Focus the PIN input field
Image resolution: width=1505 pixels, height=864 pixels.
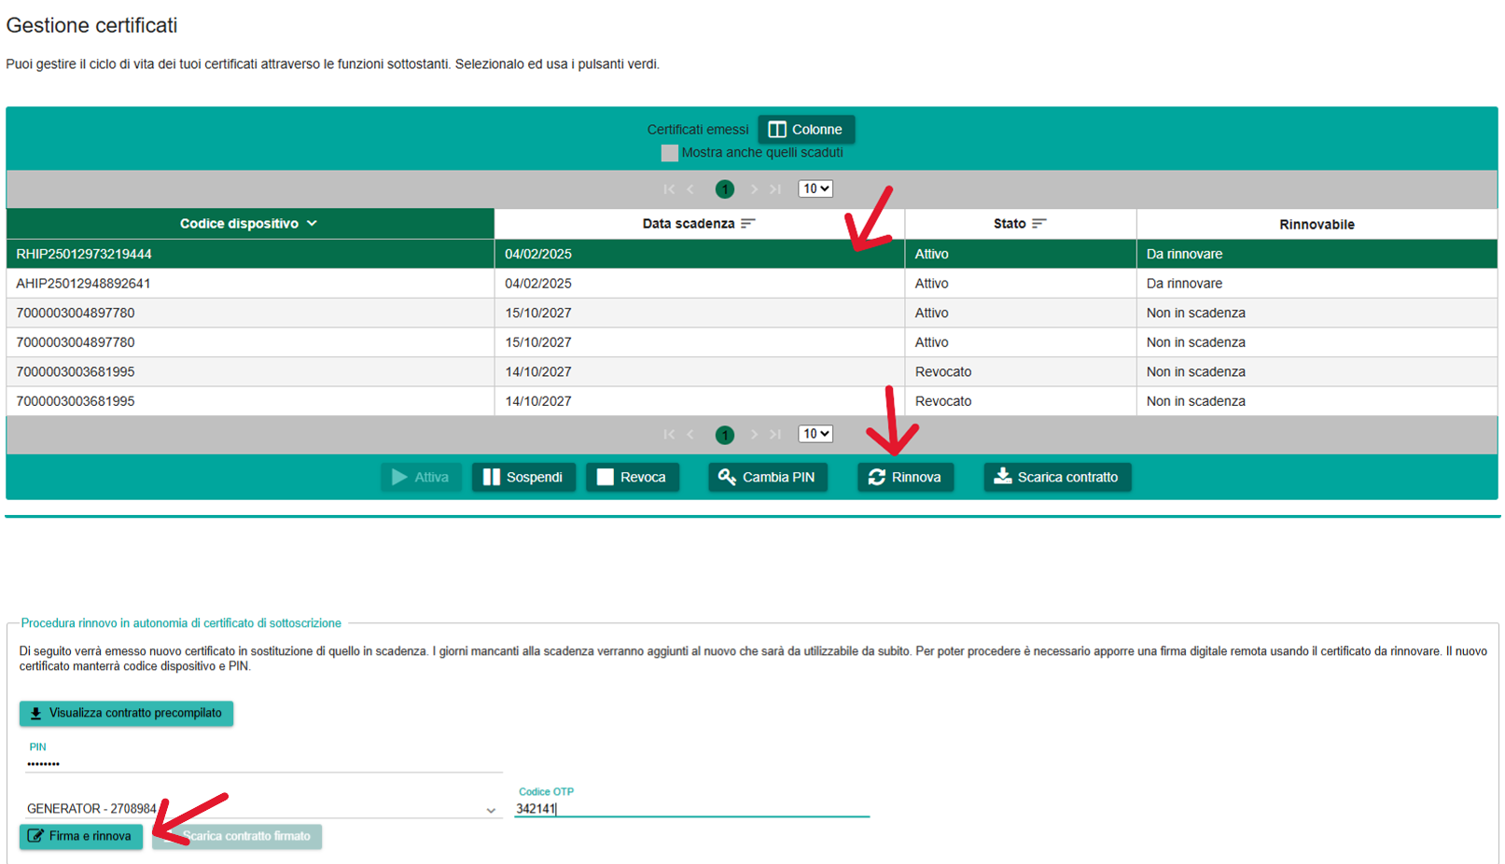[x=263, y=764]
